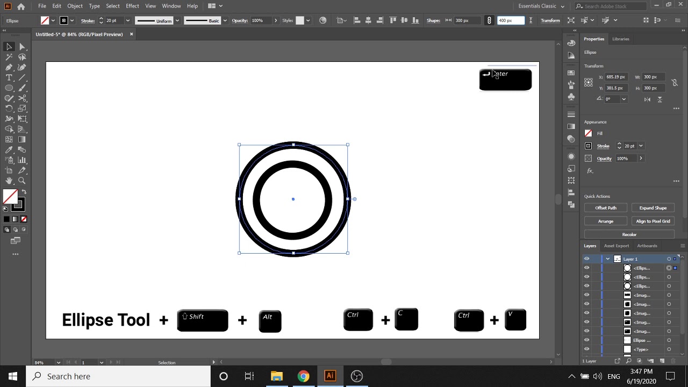
Task: Switch to the Asset Export tab
Action: 617,246
